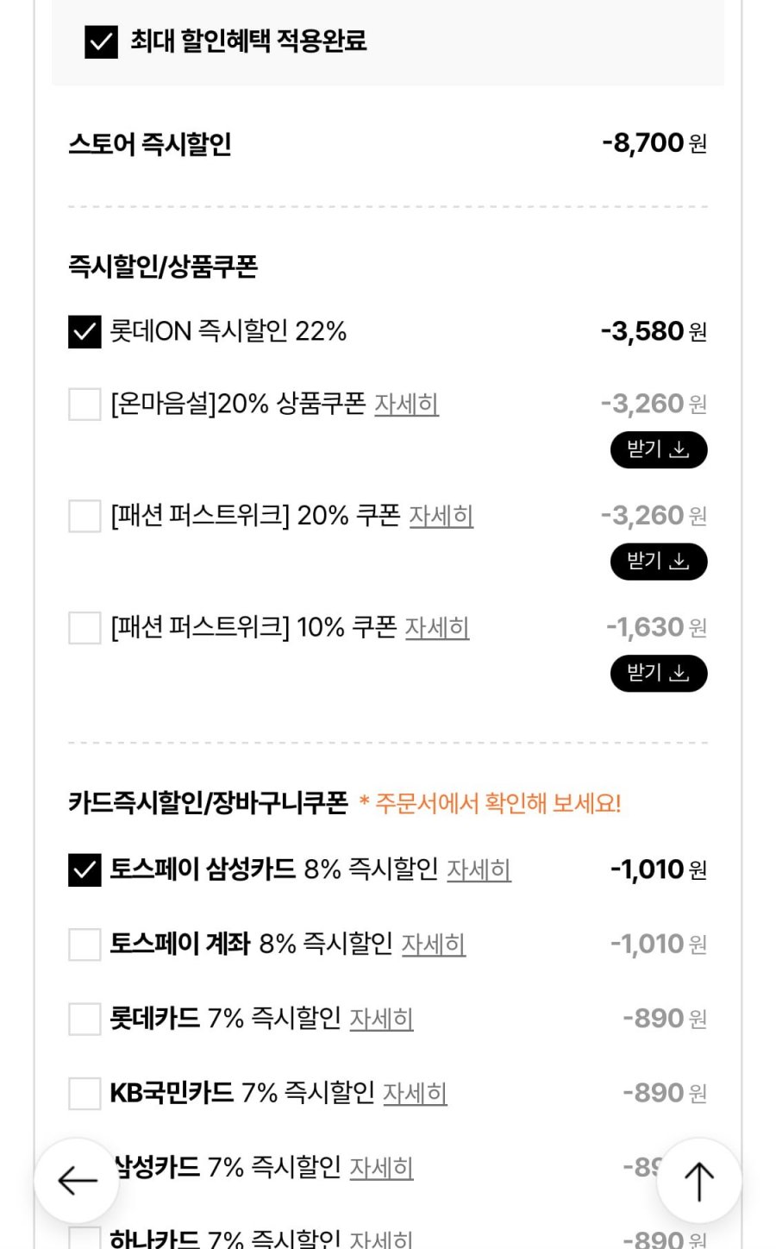The image size is (776, 1249).
Task: Open 자세히 next to 토스페이 삼성카드
Action: (479, 869)
